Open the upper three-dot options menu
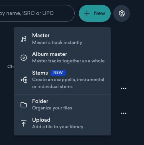The height and width of the screenshot is (145, 144). click(x=124, y=88)
